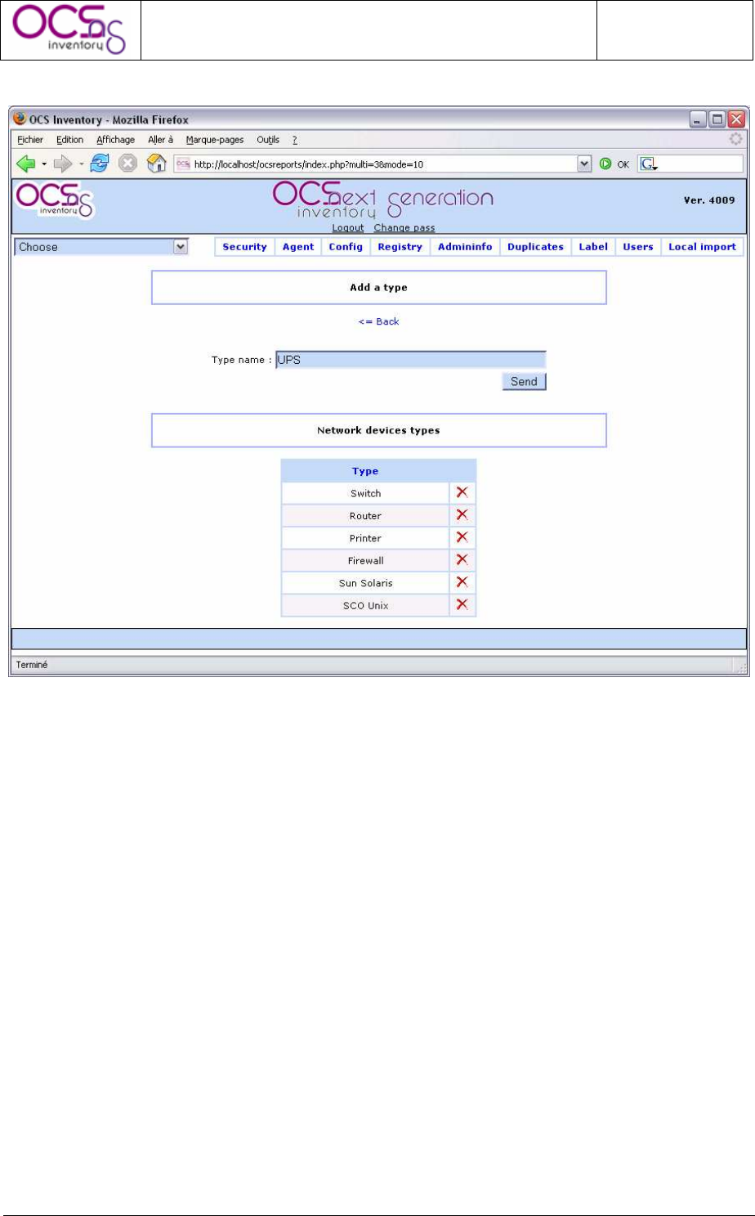
Task: Open the URL bar history dropdown
Action: [x=584, y=164]
